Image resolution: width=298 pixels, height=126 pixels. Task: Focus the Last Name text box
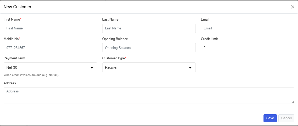click(x=149, y=28)
